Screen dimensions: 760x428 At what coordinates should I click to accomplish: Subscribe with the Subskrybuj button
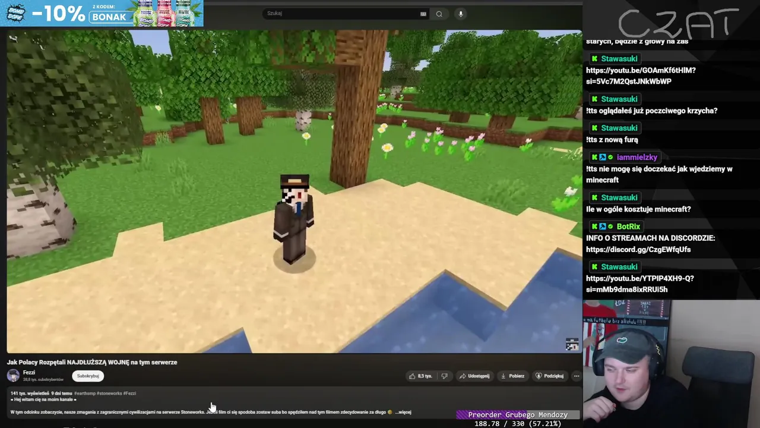click(x=88, y=376)
